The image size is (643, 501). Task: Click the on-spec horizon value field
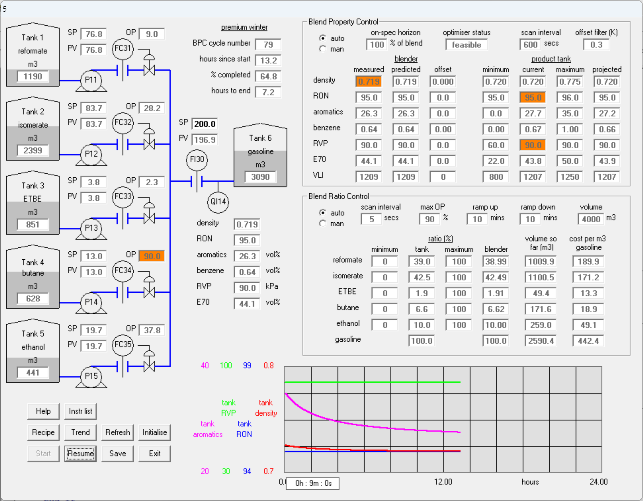(377, 45)
